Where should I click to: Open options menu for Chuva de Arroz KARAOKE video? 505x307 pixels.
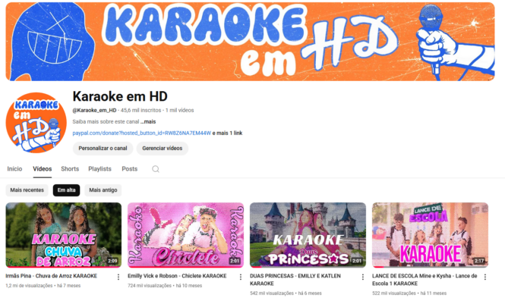pyautogui.click(x=118, y=277)
